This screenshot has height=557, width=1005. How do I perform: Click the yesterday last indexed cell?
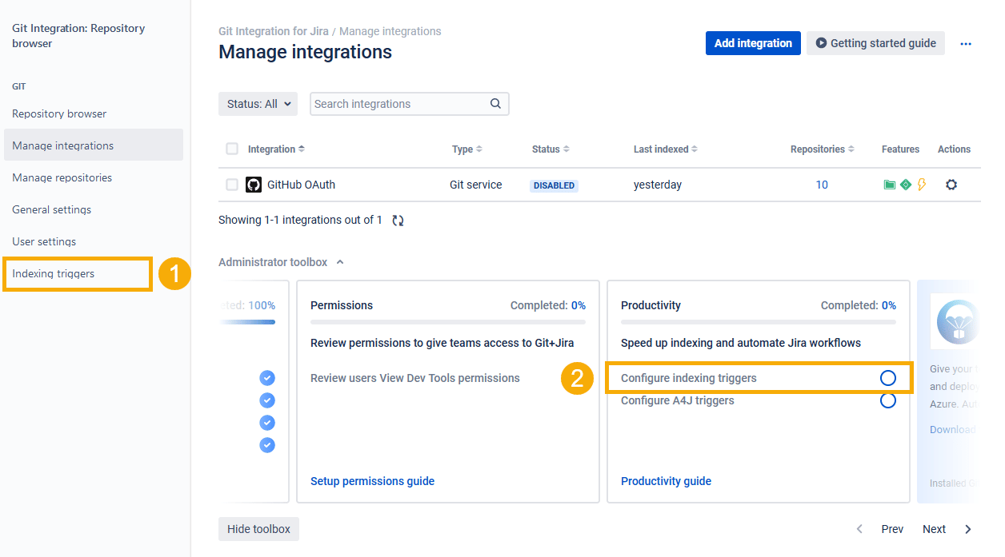[658, 185]
